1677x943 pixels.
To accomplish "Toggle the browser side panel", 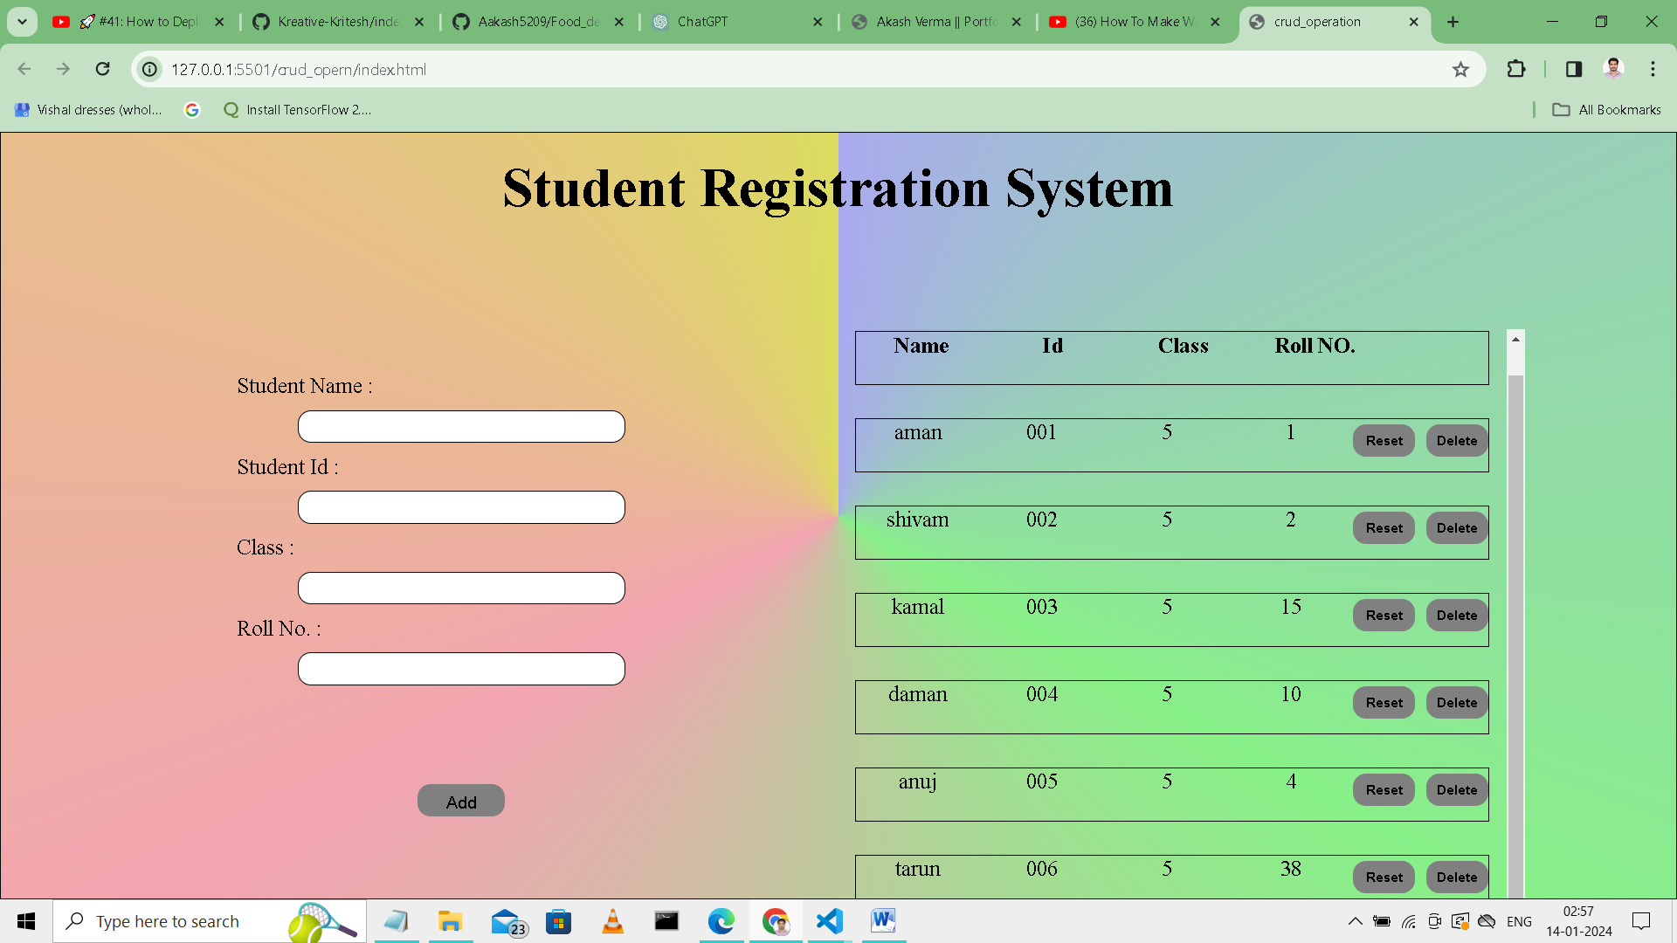I will (x=1574, y=69).
